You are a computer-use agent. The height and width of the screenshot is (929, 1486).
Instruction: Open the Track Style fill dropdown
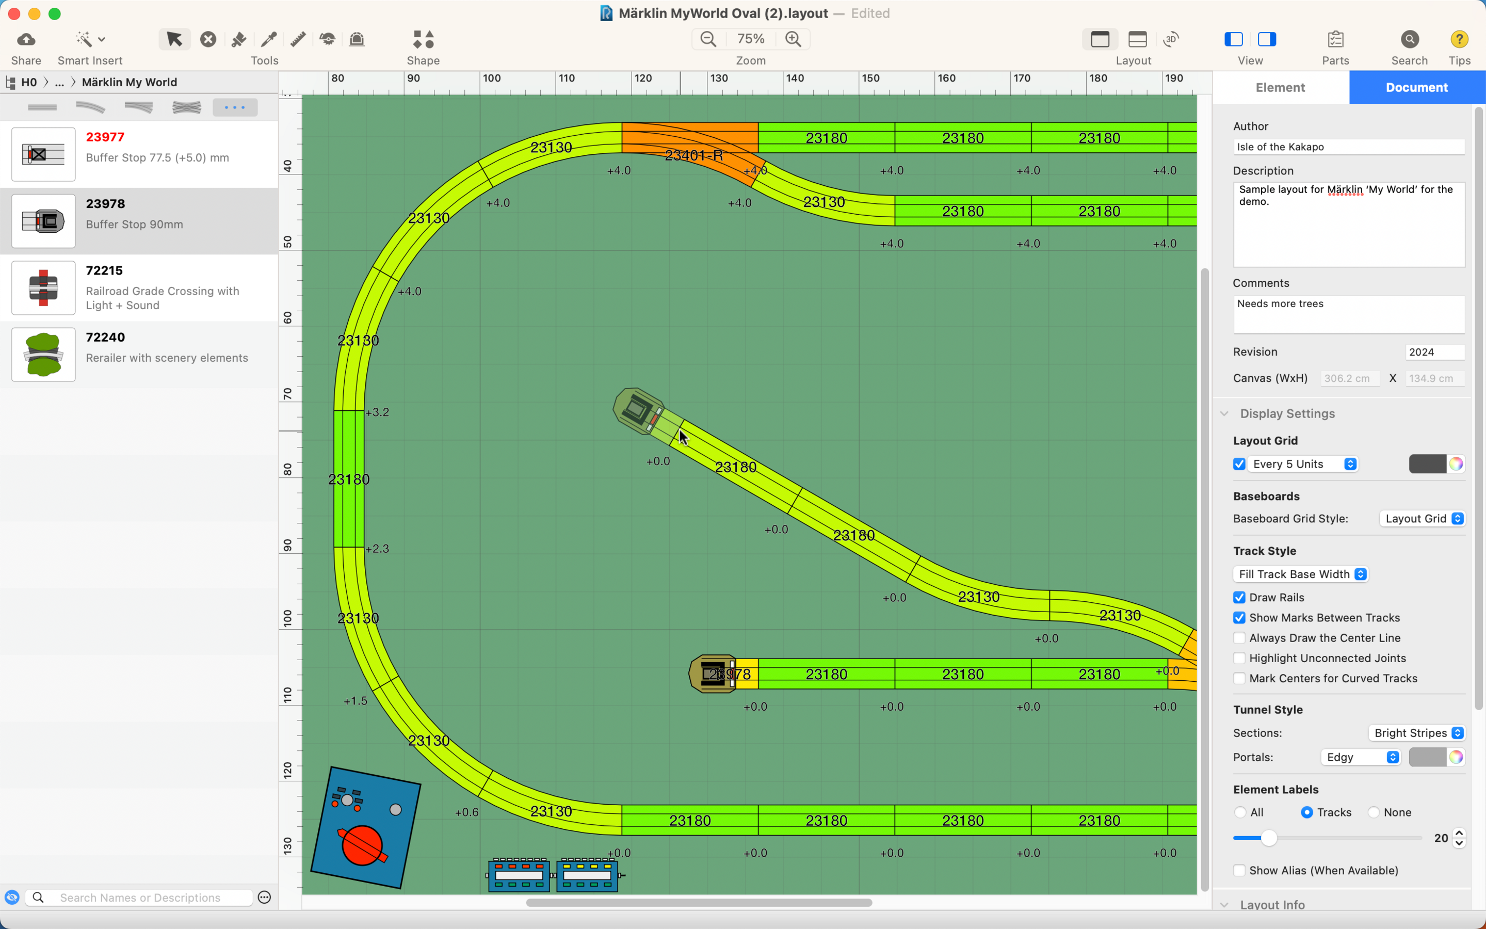[1301, 574]
